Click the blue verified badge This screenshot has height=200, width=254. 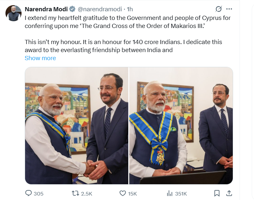[73, 9]
